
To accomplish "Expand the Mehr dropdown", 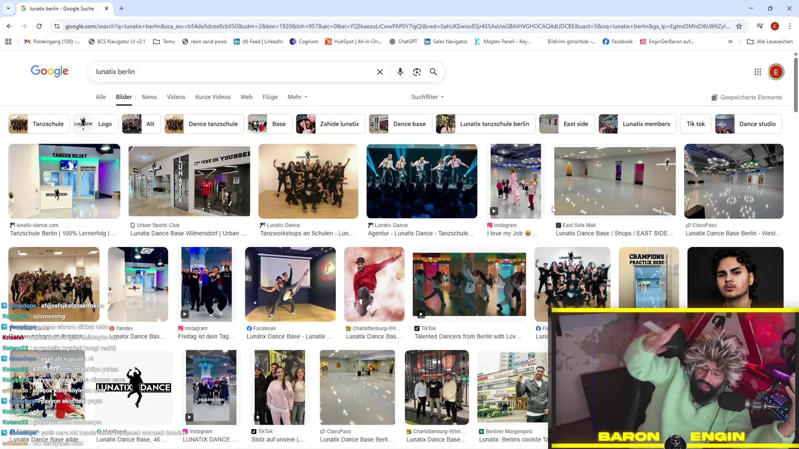I will (297, 97).
